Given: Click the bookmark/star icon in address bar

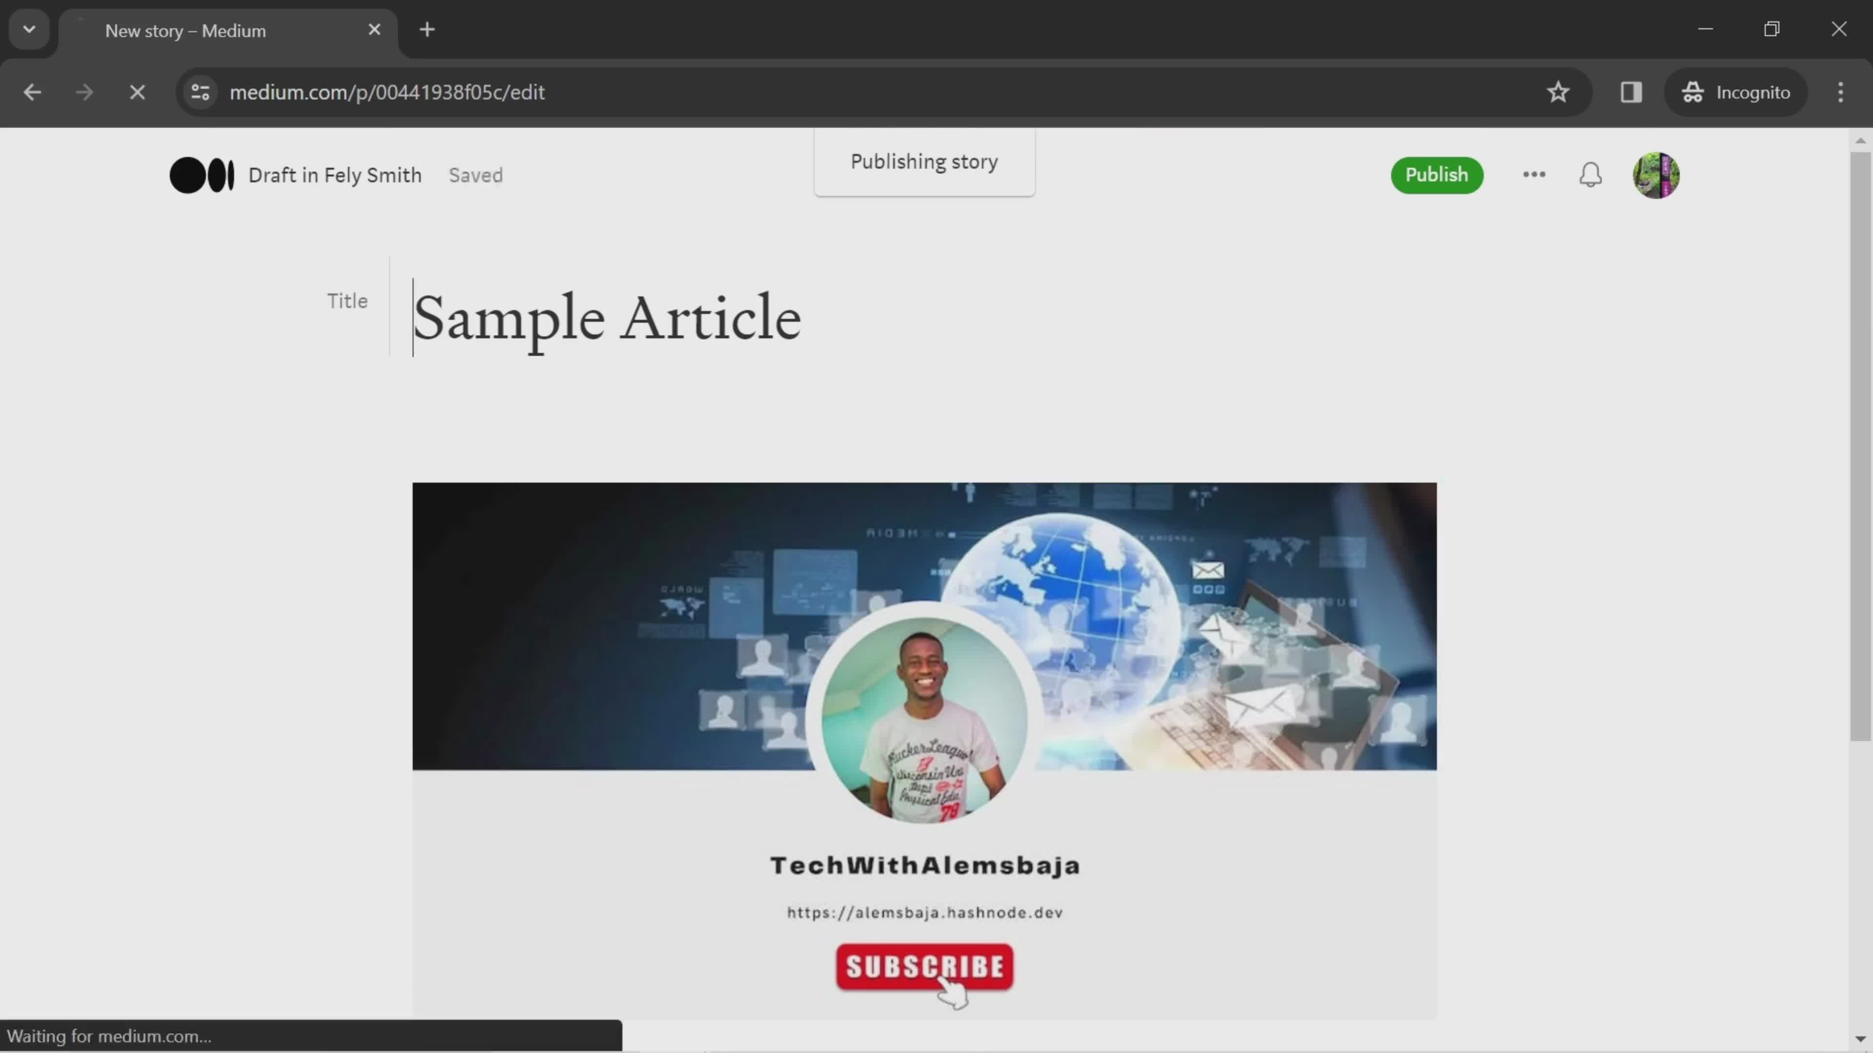Looking at the screenshot, I should (x=1558, y=91).
